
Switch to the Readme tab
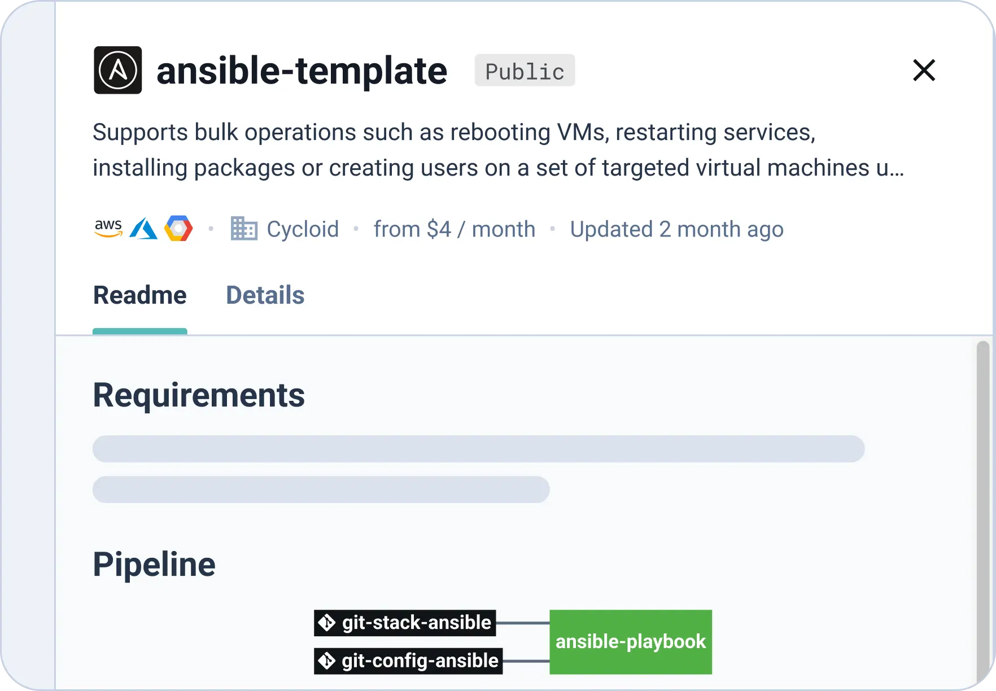point(139,295)
